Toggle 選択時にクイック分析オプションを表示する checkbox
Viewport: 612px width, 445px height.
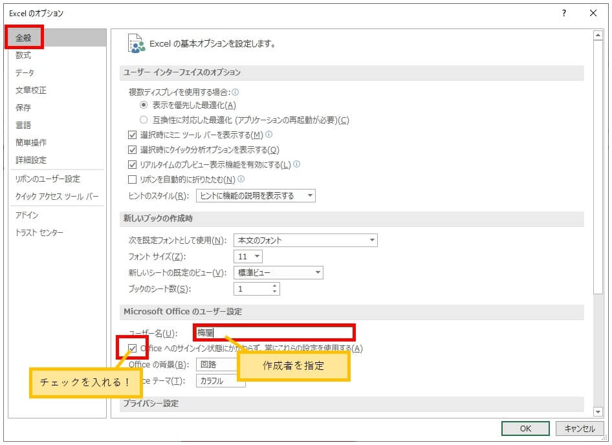[x=133, y=150]
